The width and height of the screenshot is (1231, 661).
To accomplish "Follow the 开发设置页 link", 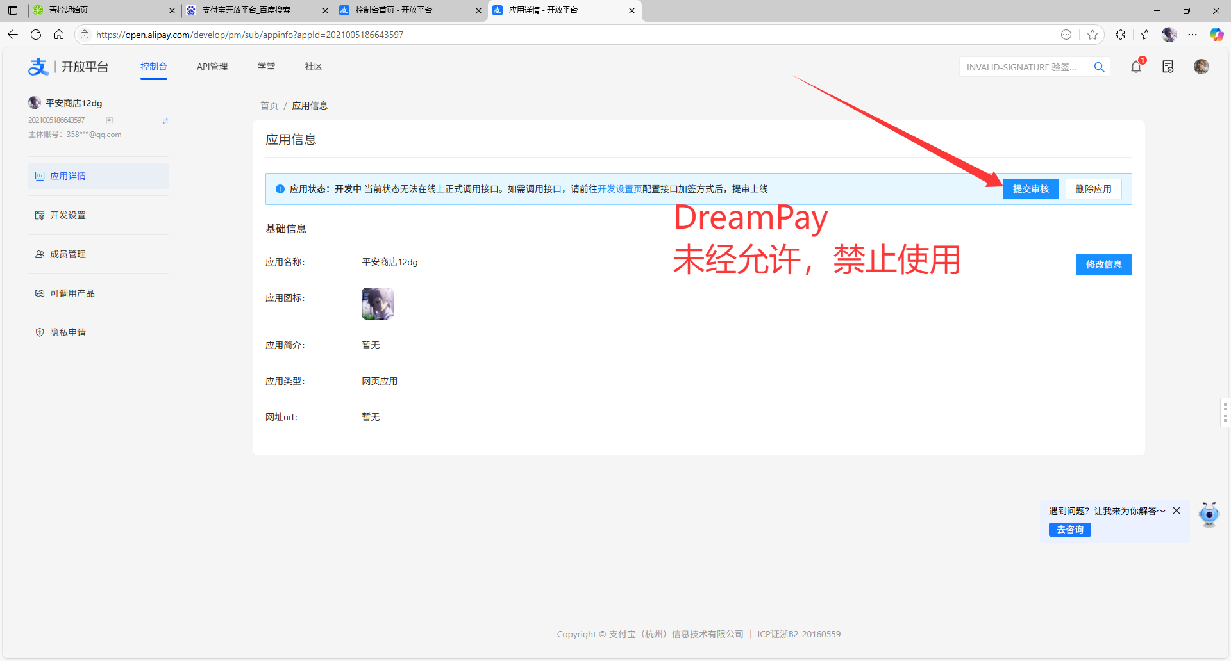I will pyautogui.click(x=619, y=189).
